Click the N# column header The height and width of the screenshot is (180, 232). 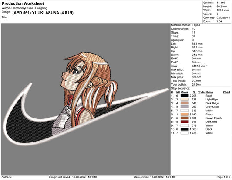click(x=178, y=92)
